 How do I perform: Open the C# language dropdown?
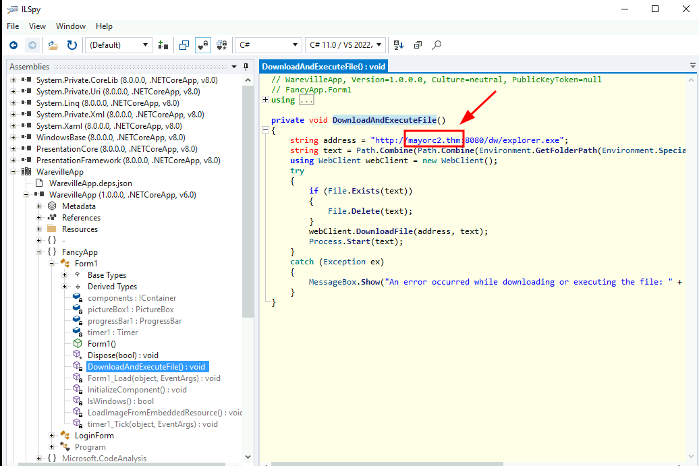(268, 45)
